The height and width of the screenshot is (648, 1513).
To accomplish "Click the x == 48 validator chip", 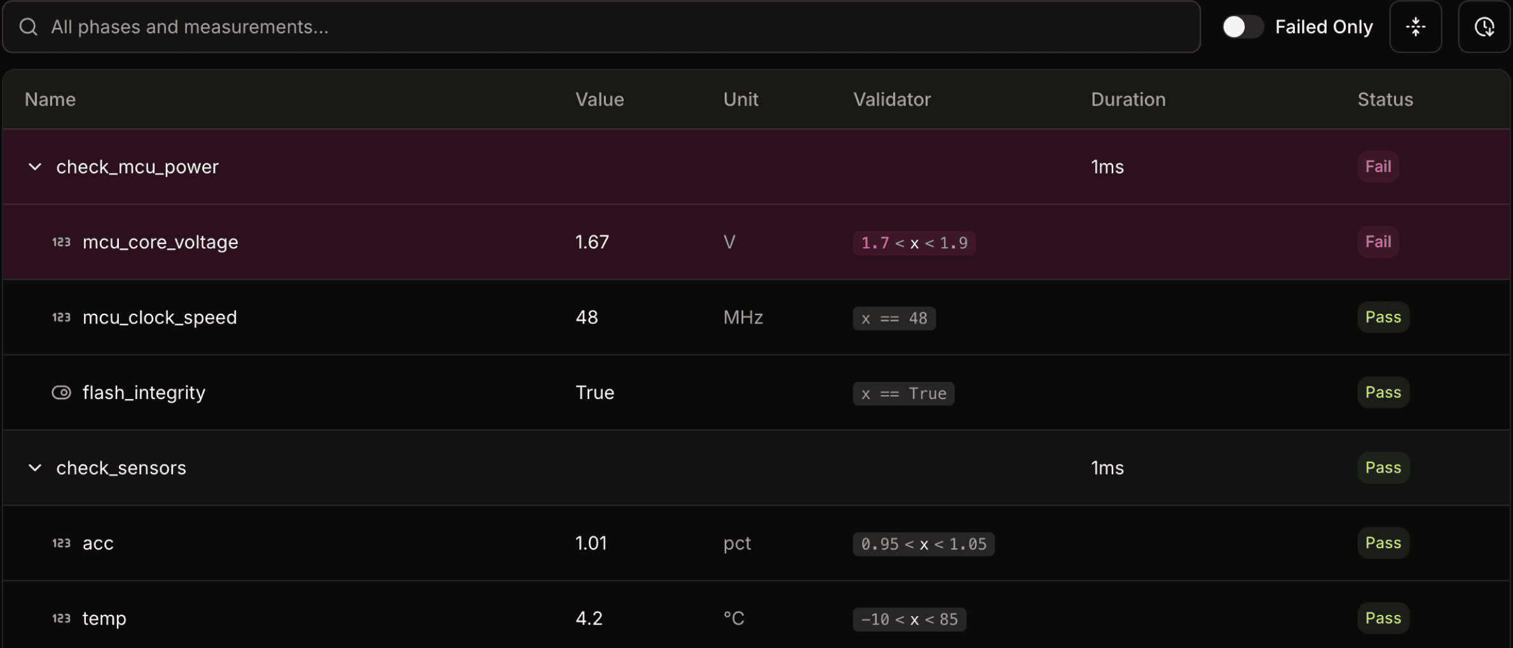I will click(894, 318).
